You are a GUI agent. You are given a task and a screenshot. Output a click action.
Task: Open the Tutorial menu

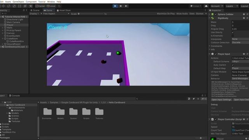[x=42, y=2]
